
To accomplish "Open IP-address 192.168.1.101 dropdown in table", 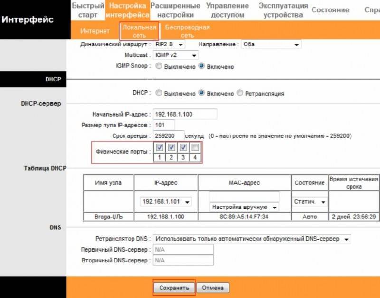I will point(166,201).
